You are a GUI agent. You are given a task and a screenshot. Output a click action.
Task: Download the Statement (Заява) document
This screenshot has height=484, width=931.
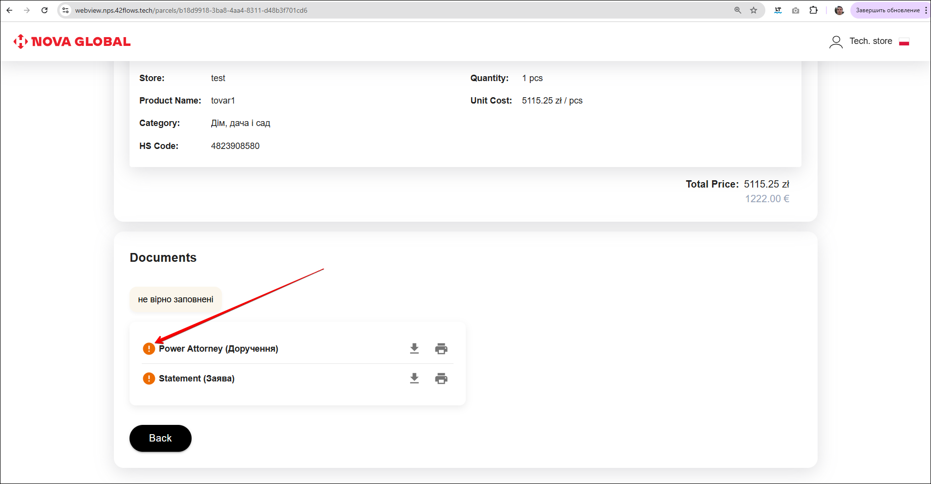pyautogui.click(x=414, y=379)
